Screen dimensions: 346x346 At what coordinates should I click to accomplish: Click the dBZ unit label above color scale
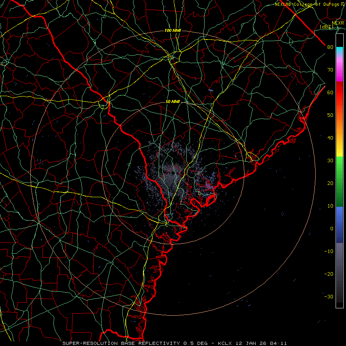point(326,27)
